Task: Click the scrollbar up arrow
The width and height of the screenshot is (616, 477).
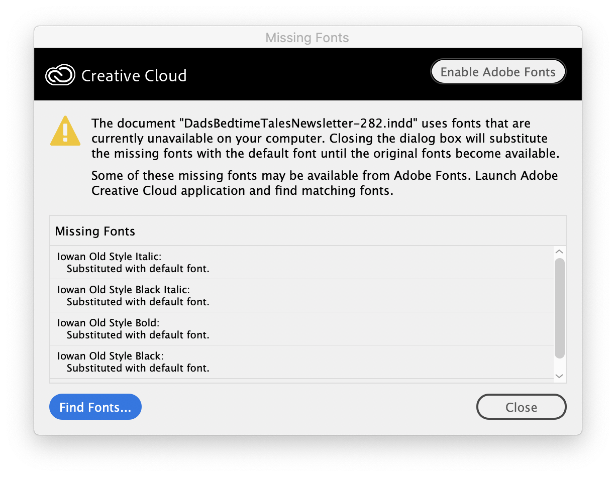Action: click(559, 251)
